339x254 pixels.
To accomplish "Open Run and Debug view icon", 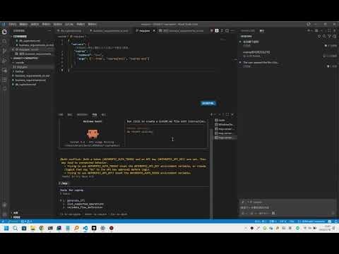I will pos(4,61).
